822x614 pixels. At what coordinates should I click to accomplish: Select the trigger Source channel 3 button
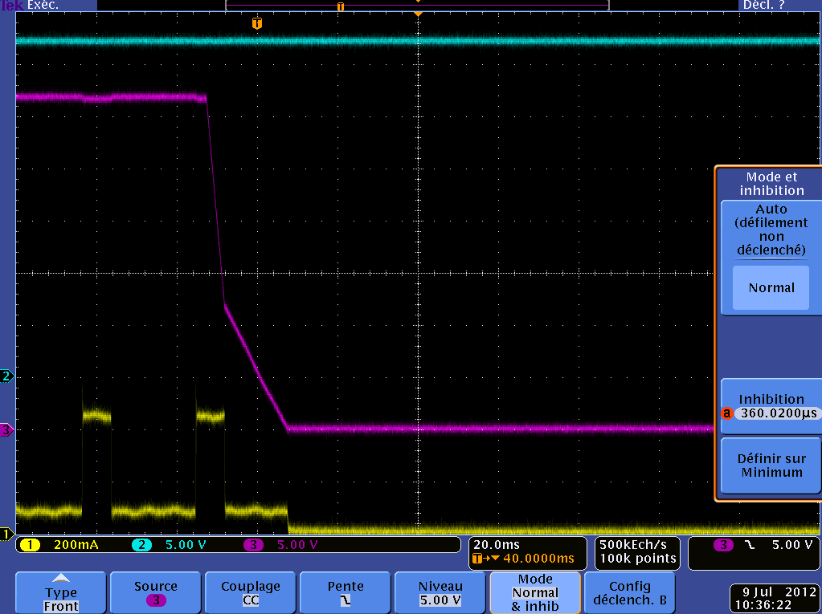pos(156,593)
